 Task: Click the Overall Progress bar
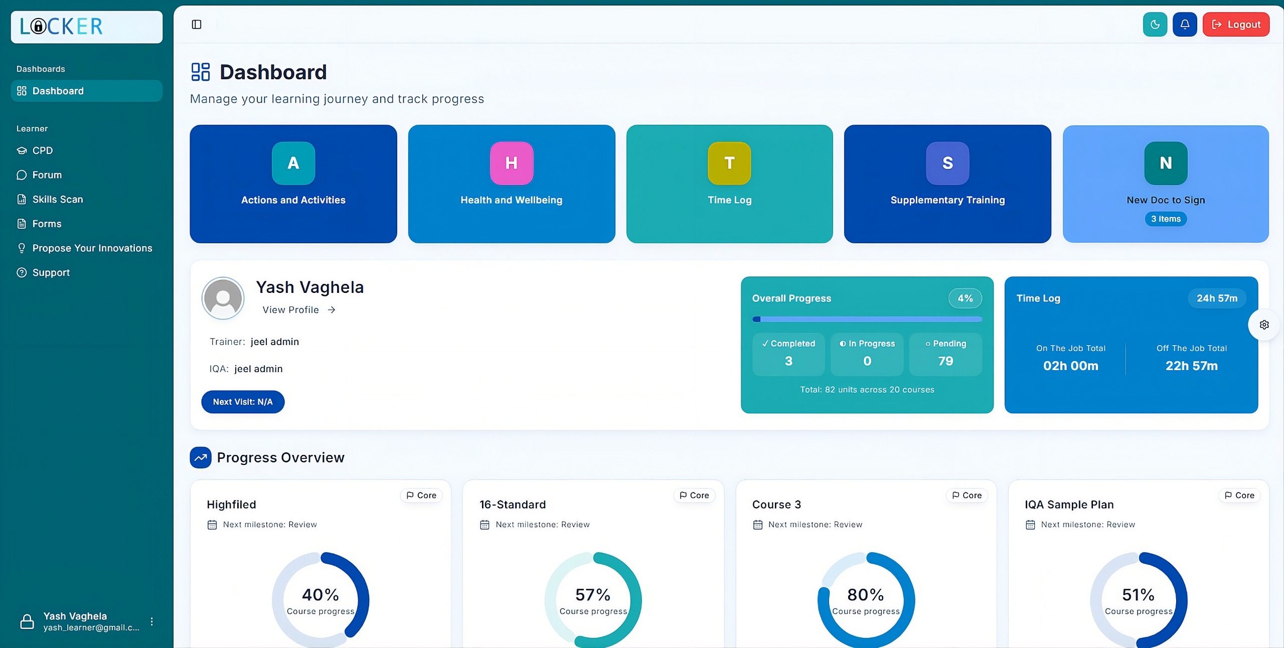[867, 319]
